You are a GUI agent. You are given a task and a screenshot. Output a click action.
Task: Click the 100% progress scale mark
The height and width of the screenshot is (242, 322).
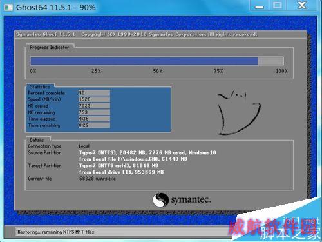point(281,71)
